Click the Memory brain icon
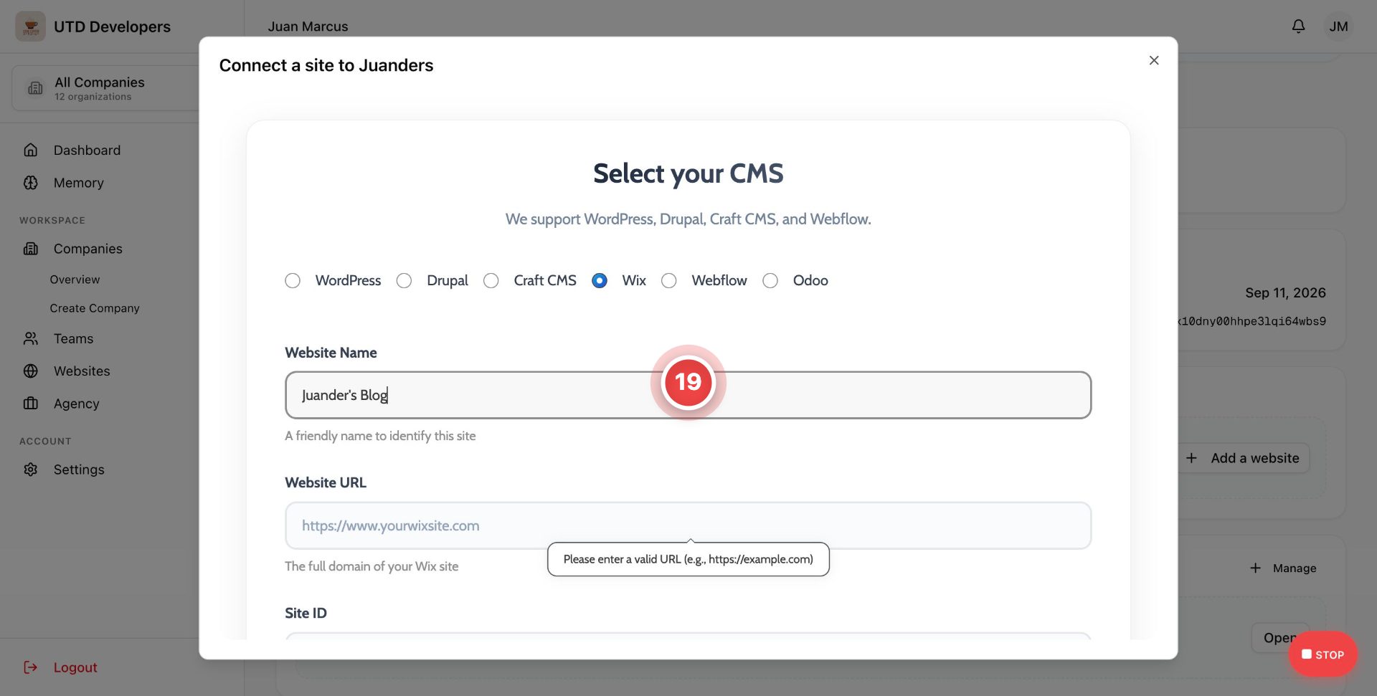1377x696 pixels. [x=31, y=183]
